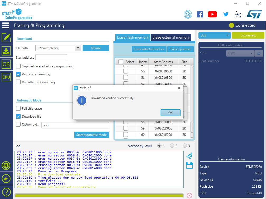Select sector 51 checkbox

(x=126, y=77)
